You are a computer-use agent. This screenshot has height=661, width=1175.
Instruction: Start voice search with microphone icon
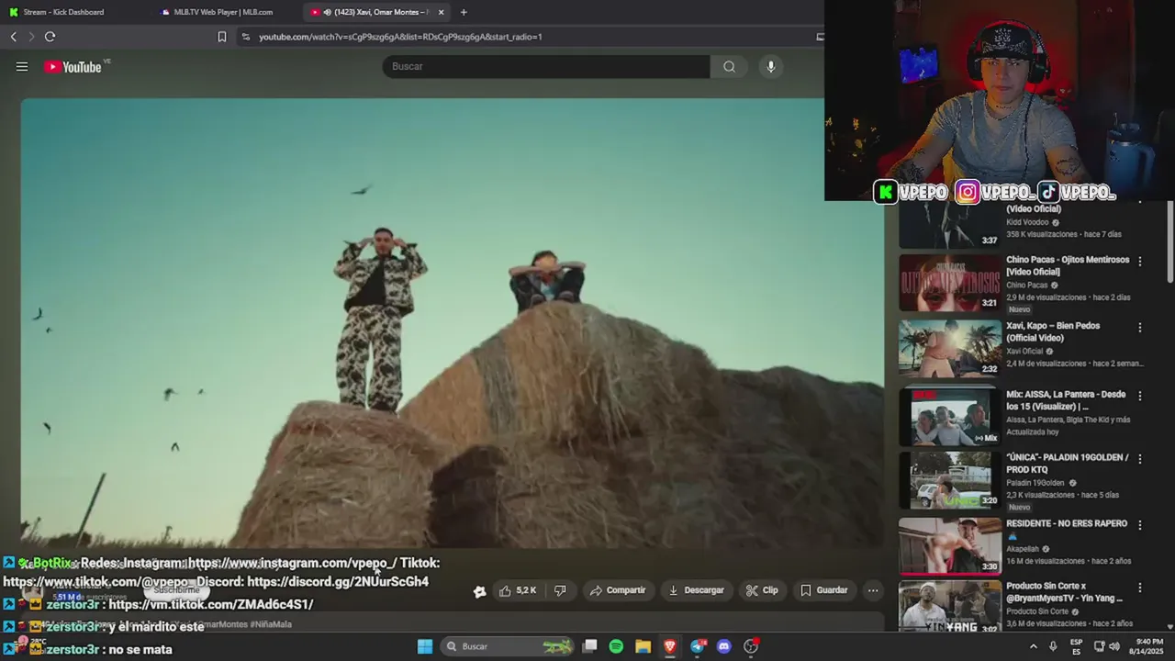tap(771, 66)
